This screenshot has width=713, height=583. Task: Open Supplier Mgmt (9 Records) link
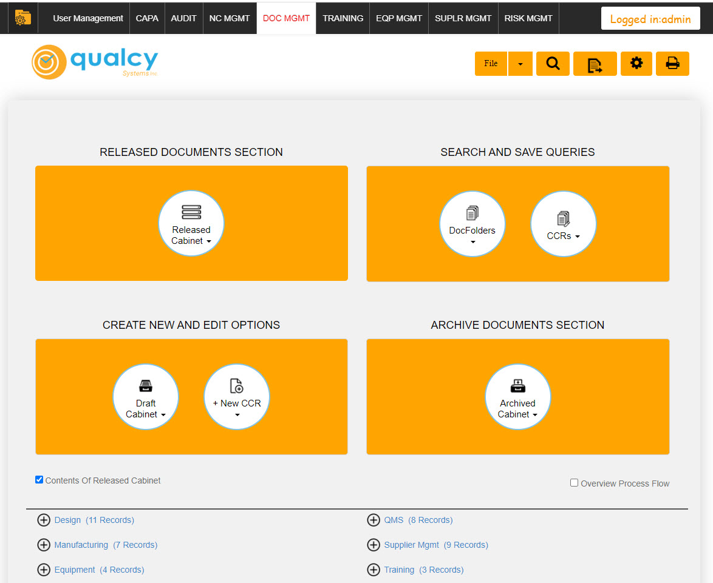click(435, 545)
